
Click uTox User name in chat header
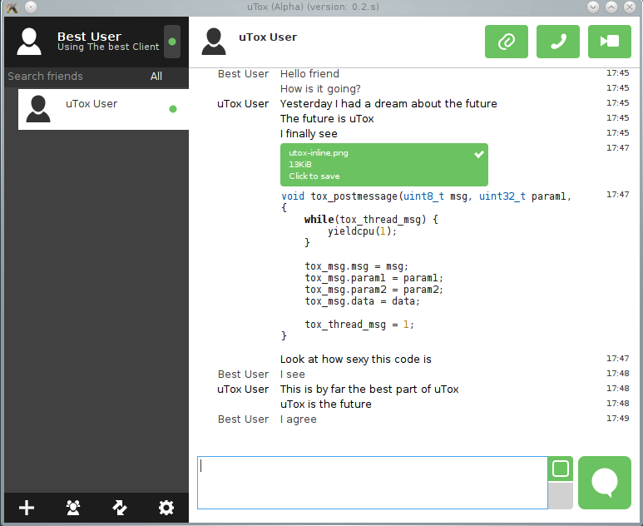(x=268, y=37)
